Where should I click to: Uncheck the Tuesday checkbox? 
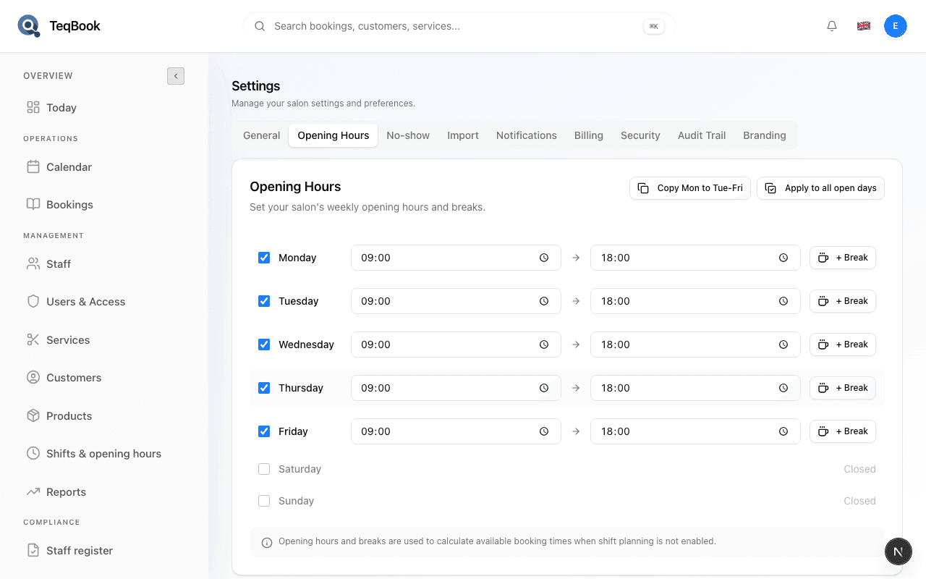click(264, 301)
